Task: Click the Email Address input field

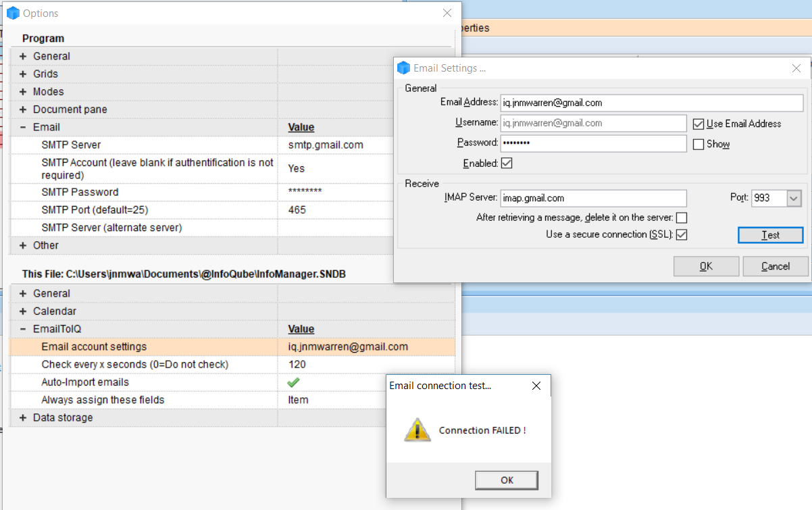Action: click(651, 103)
